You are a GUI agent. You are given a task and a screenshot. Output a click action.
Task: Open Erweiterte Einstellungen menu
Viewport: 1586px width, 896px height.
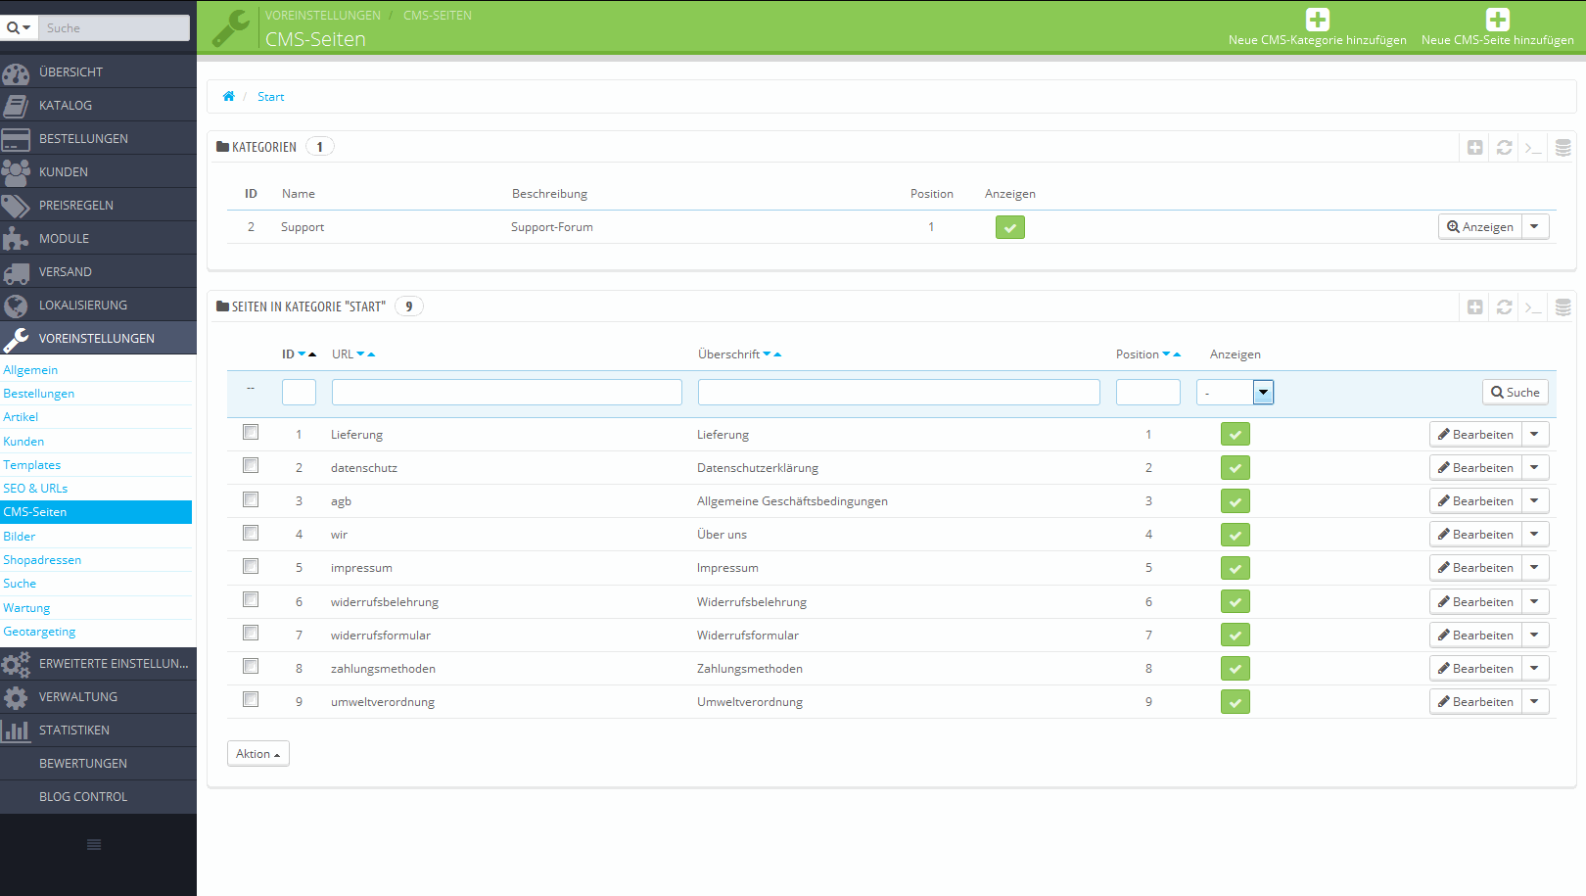(x=98, y=664)
